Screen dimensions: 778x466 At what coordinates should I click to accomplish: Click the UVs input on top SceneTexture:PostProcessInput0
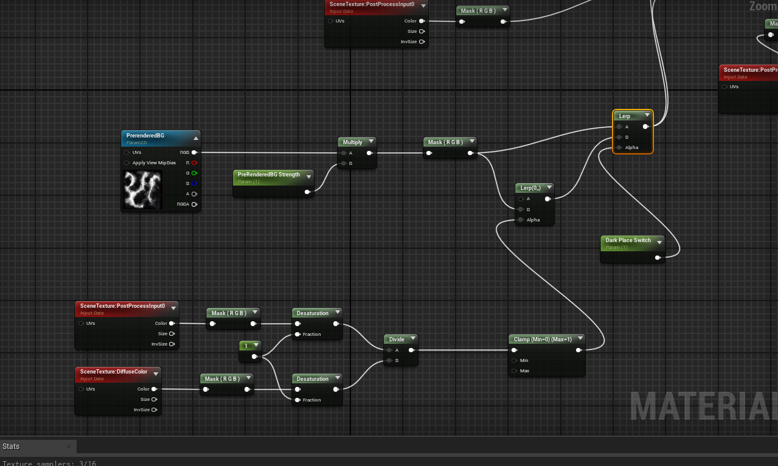(330, 21)
